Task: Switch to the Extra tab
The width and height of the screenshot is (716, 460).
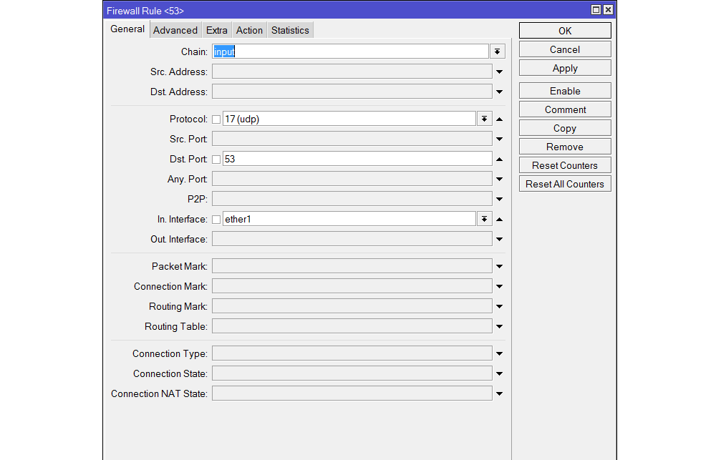Action: [216, 30]
